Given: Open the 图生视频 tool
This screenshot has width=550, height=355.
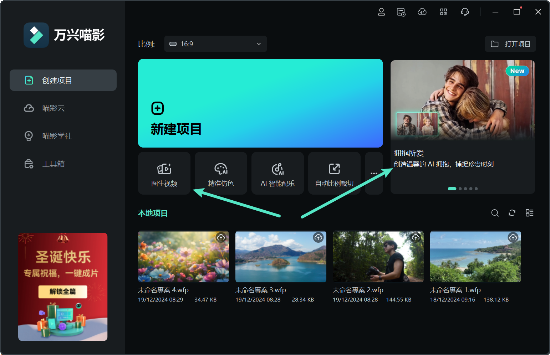Looking at the screenshot, I should 164,174.
